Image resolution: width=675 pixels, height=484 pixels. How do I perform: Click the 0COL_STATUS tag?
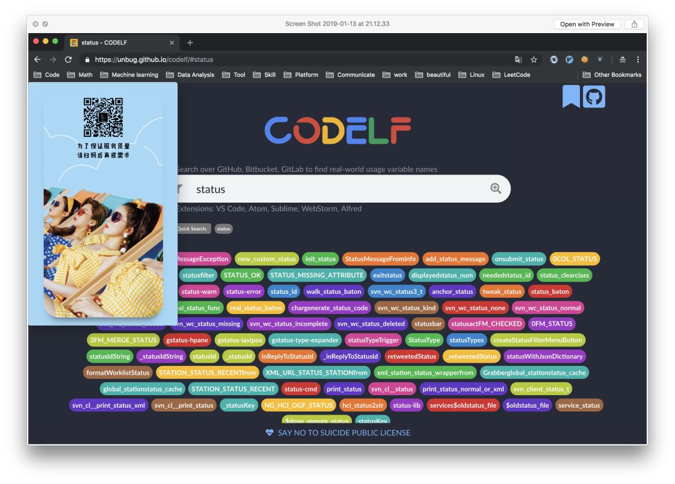[x=575, y=259]
